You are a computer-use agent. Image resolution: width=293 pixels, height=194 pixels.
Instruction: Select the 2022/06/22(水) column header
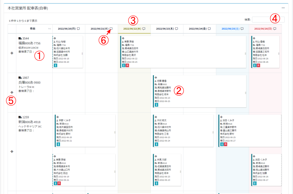pyautogui.click(x=132, y=29)
